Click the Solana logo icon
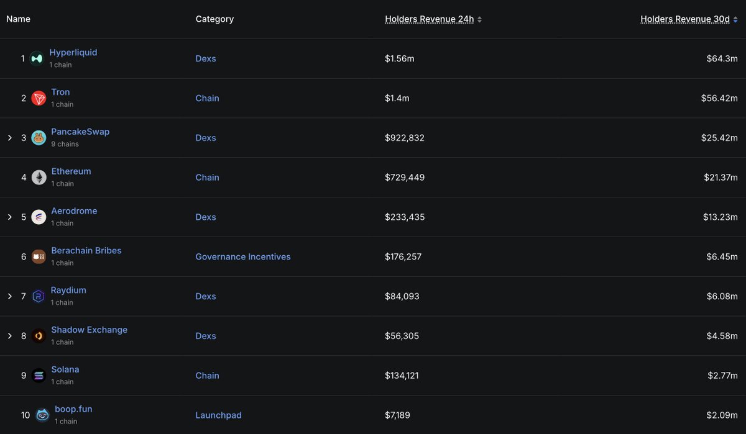746x434 pixels. (39, 376)
